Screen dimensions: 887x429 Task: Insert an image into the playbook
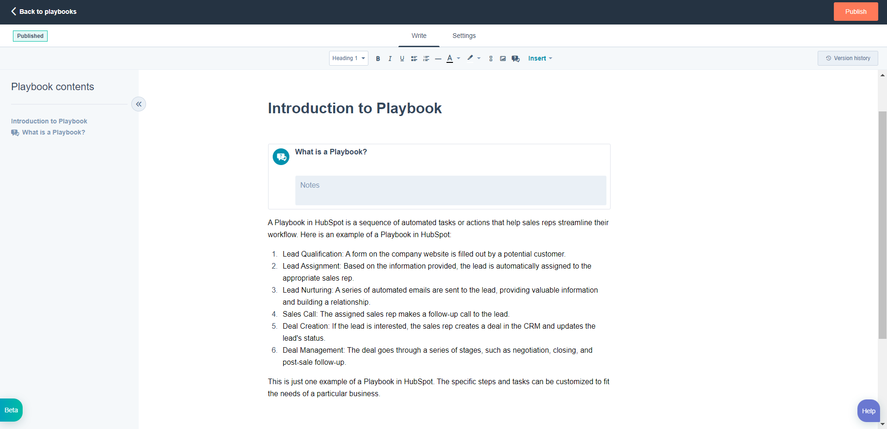pyautogui.click(x=503, y=58)
